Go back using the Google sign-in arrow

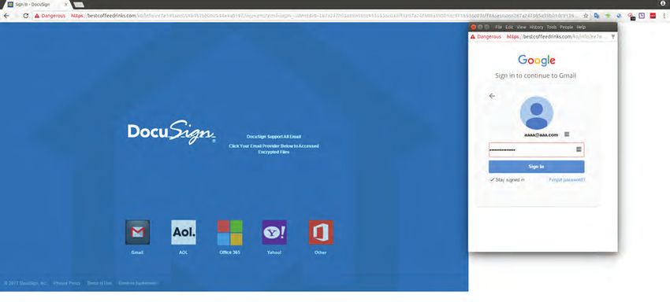492,96
